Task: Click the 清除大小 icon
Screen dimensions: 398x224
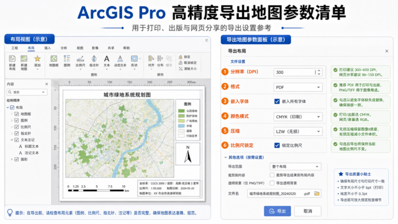Action: tap(180, 68)
